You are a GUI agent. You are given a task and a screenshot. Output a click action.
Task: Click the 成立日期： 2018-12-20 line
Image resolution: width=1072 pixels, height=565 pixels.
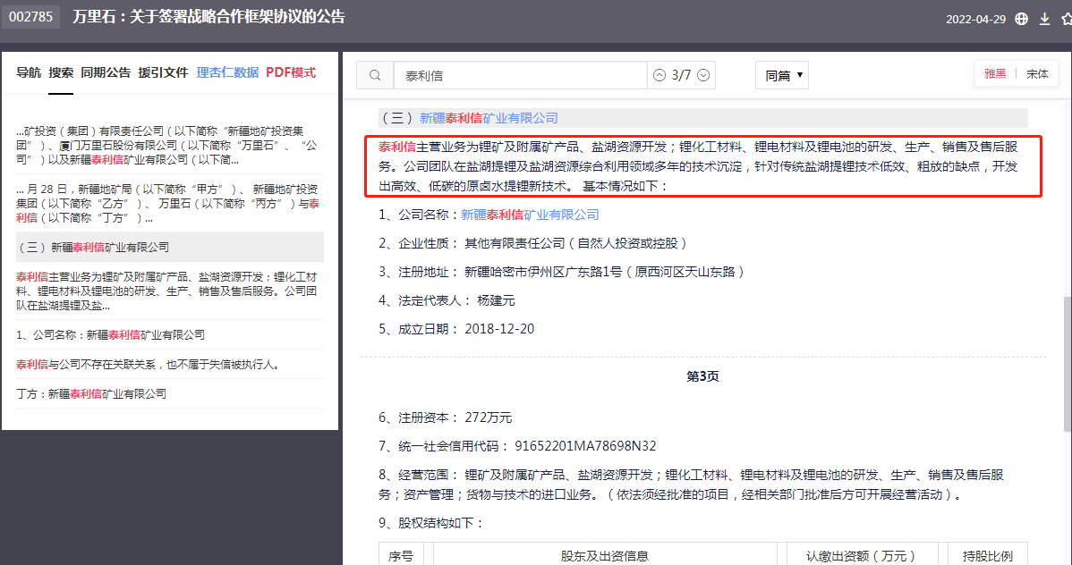coord(456,329)
